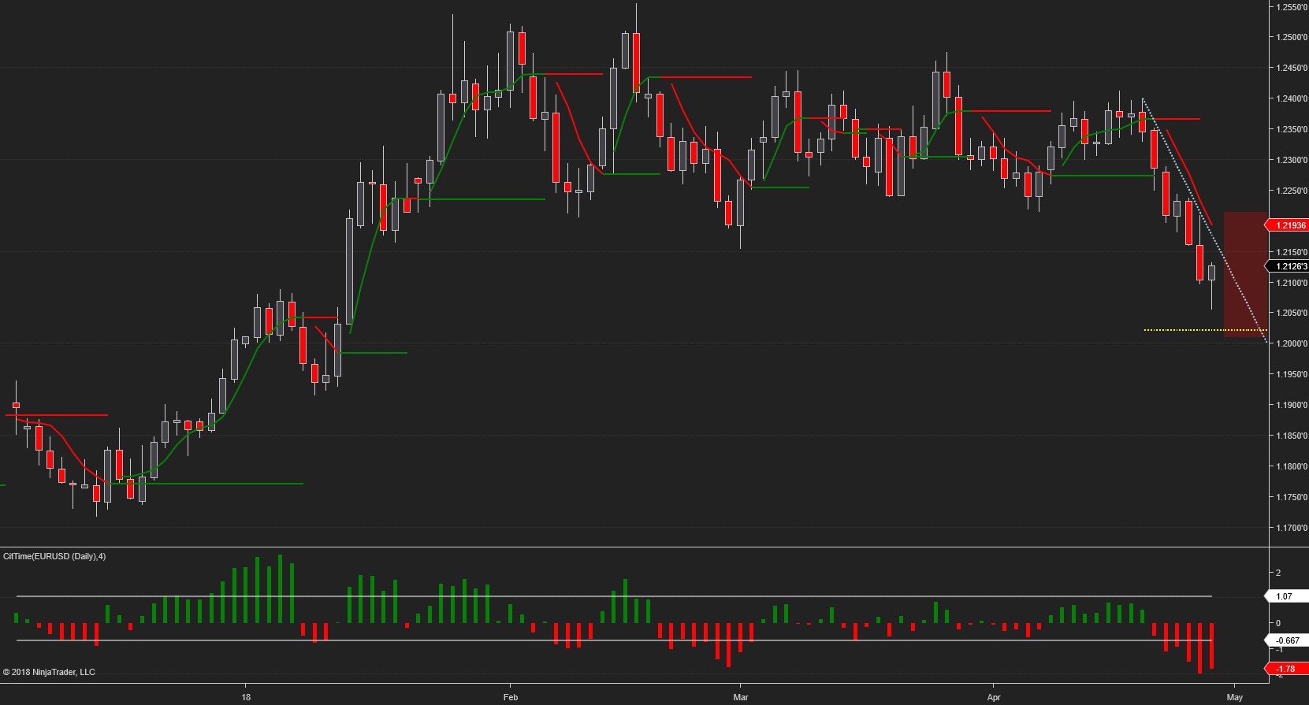Click the -0.667 indicator level marker
Screen dimensions: 1309x705
click(x=1285, y=640)
